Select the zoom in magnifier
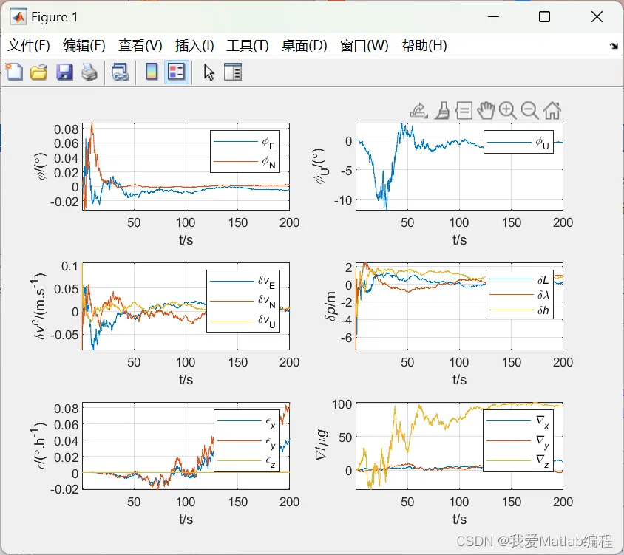The image size is (624, 555). pos(507,111)
